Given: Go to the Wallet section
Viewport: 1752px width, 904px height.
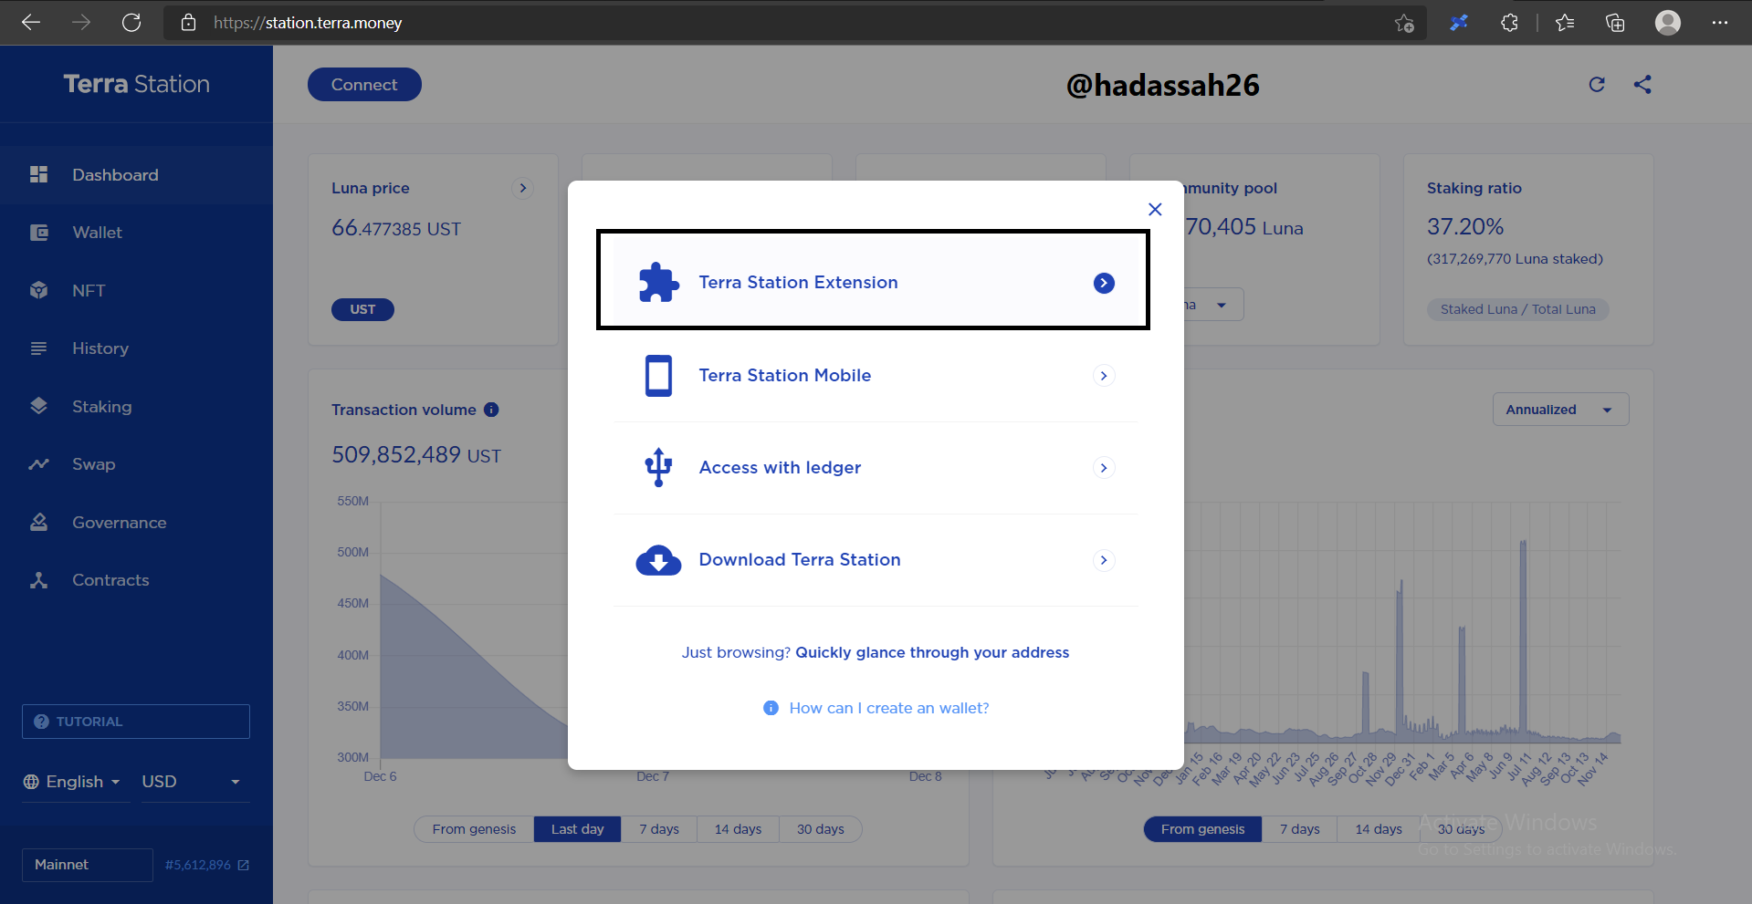Looking at the screenshot, I should (137, 233).
